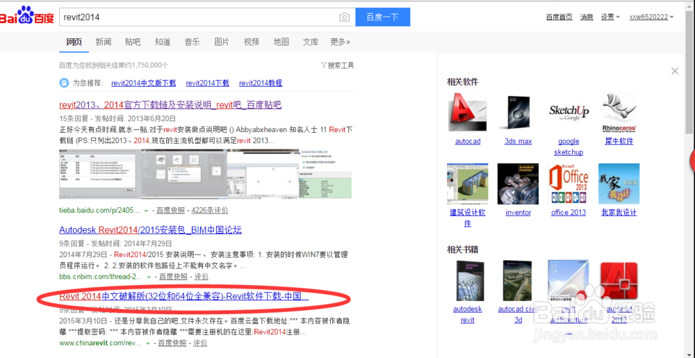Switch to the 文库 tab
This screenshot has width=695, height=358.
click(311, 42)
